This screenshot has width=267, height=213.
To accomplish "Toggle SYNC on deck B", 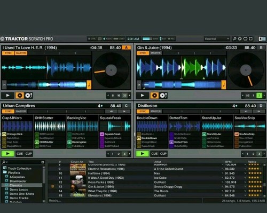I will click(143, 53).
